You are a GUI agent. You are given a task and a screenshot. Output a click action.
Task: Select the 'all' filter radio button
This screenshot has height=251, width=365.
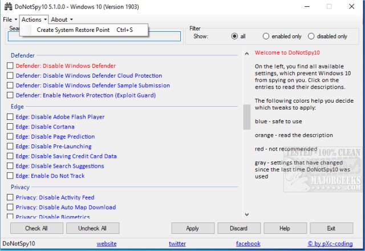tap(234, 37)
